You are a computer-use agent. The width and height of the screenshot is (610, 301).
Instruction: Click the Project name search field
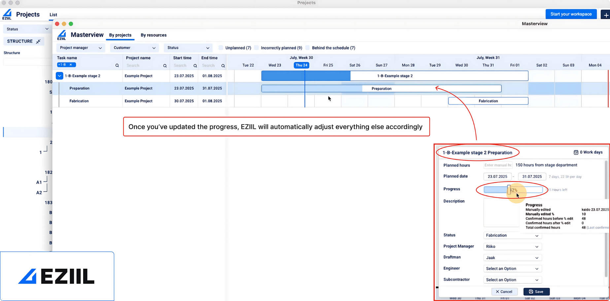point(144,66)
